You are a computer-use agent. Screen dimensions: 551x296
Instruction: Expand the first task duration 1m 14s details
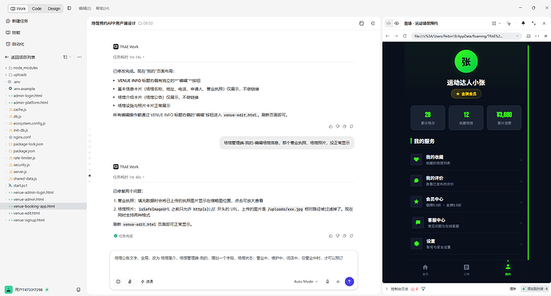(x=129, y=57)
